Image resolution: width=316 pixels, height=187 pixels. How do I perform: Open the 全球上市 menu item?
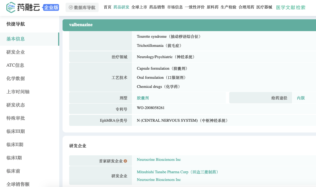(x=139, y=7)
